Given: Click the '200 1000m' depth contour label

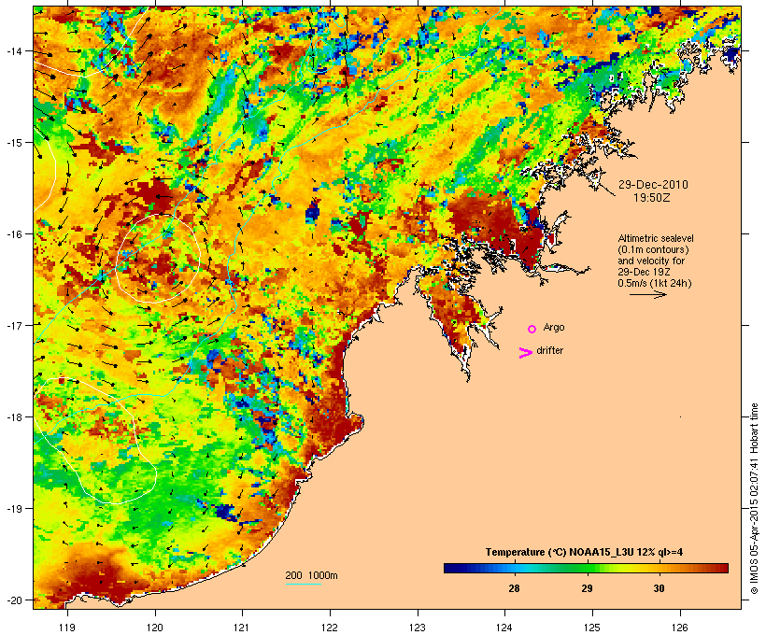Looking at the screenshot, I should (311, 575).
